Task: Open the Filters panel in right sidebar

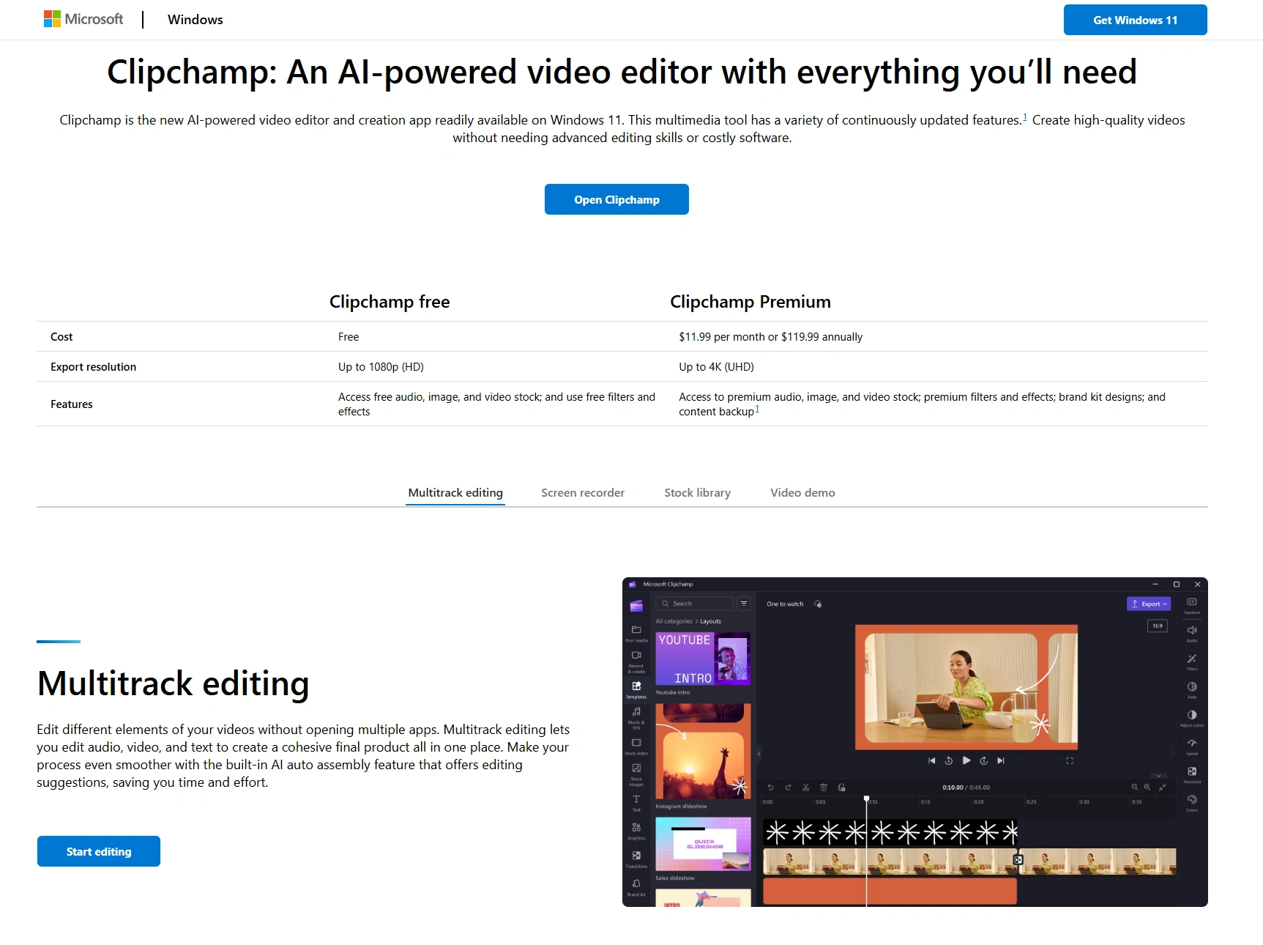Action: tap(1192, 661)
